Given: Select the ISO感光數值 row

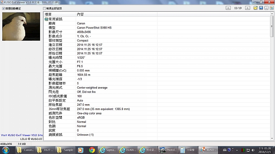Looking at the screenshot, I should click(157, 96).
